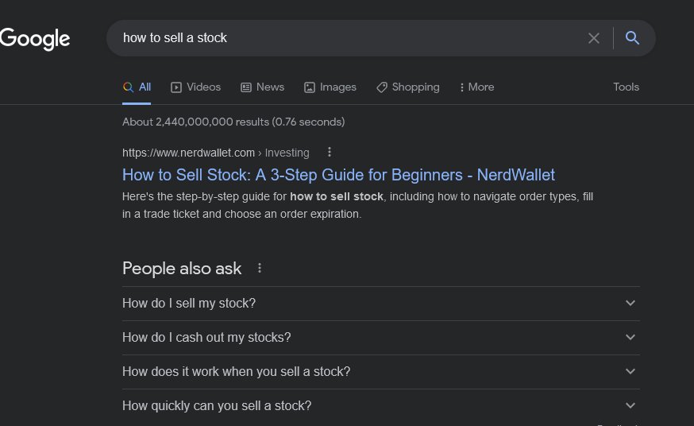Viewport: 694px width, 426px height.
Task: Select the All tab
Action: 137,87
